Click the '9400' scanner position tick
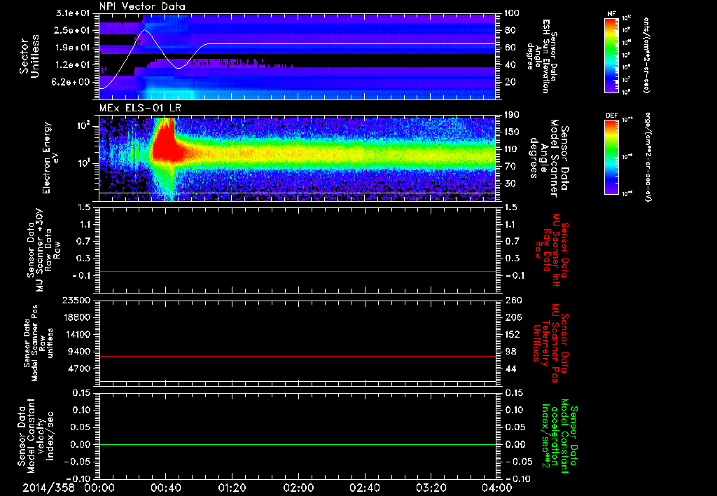717x496 pixels. (x=80, y=352)
